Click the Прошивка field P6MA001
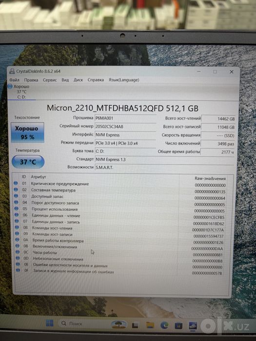 (125, 118)
